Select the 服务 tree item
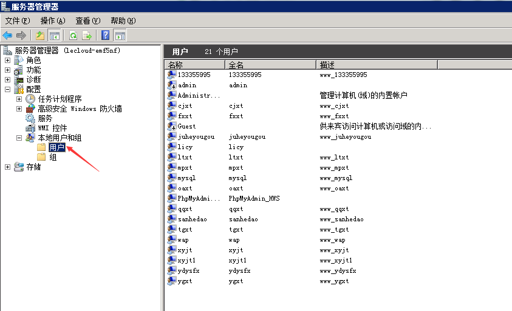The height and width of the screenshot is (311, 512). pos(45,118)
